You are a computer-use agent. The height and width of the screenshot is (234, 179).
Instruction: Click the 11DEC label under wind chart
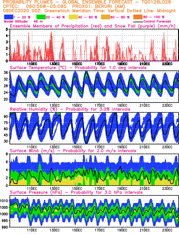coord(32,188)
